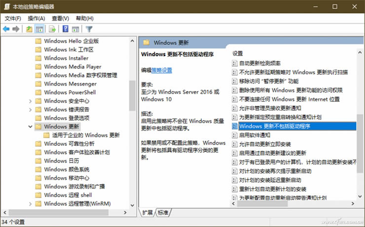This screenshot has width=365, height=227.
Task: Click folder icon in Windows 更新 header
Action: (x=146, y=42)
